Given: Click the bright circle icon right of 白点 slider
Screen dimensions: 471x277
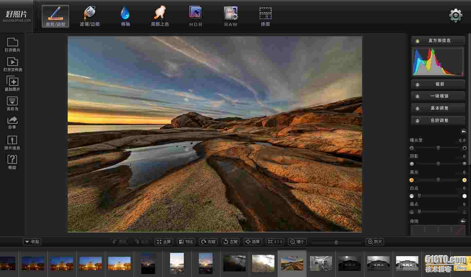Looking at the screenshot, I should pyautogui.click(x=464, y=196).
